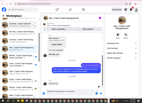
Task: Open the Facebook logo home link
Action: (4, 10)
